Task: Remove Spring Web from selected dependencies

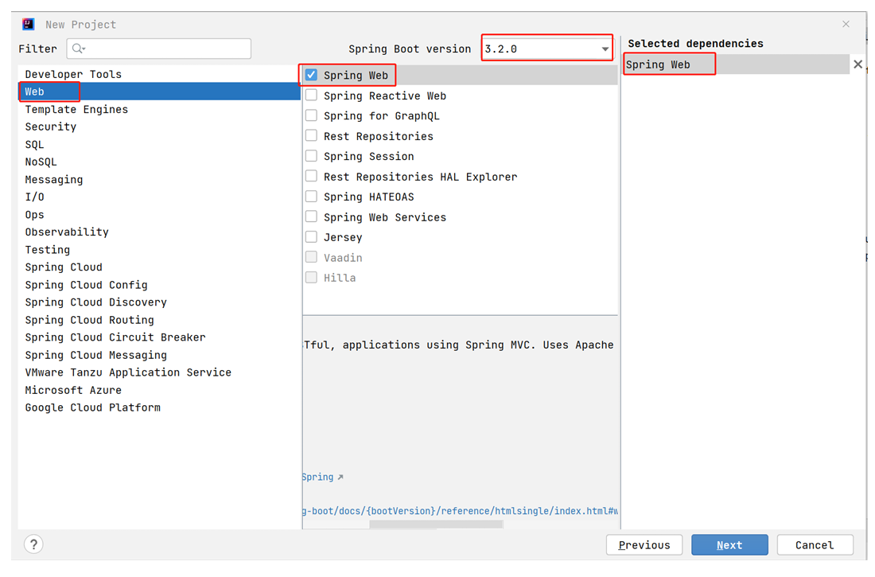Action: coord(857,64)
